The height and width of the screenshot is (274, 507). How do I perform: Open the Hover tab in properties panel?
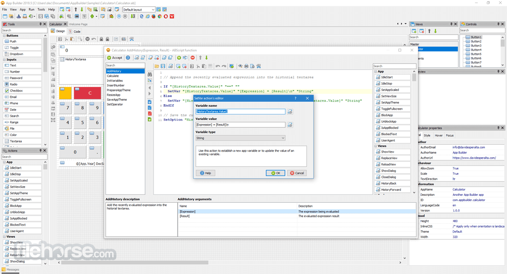click(438, 135)
